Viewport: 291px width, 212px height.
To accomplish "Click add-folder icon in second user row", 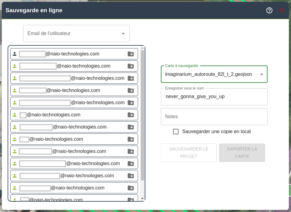I will [x=130, y=66].
